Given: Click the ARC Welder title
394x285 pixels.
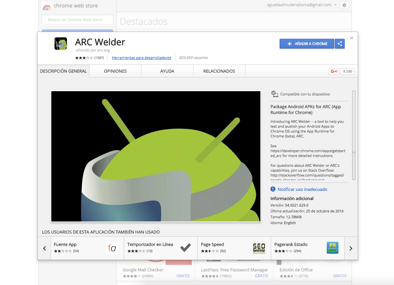Looking at the screenshot, I should pyautogui.click(x=100, y=42).
